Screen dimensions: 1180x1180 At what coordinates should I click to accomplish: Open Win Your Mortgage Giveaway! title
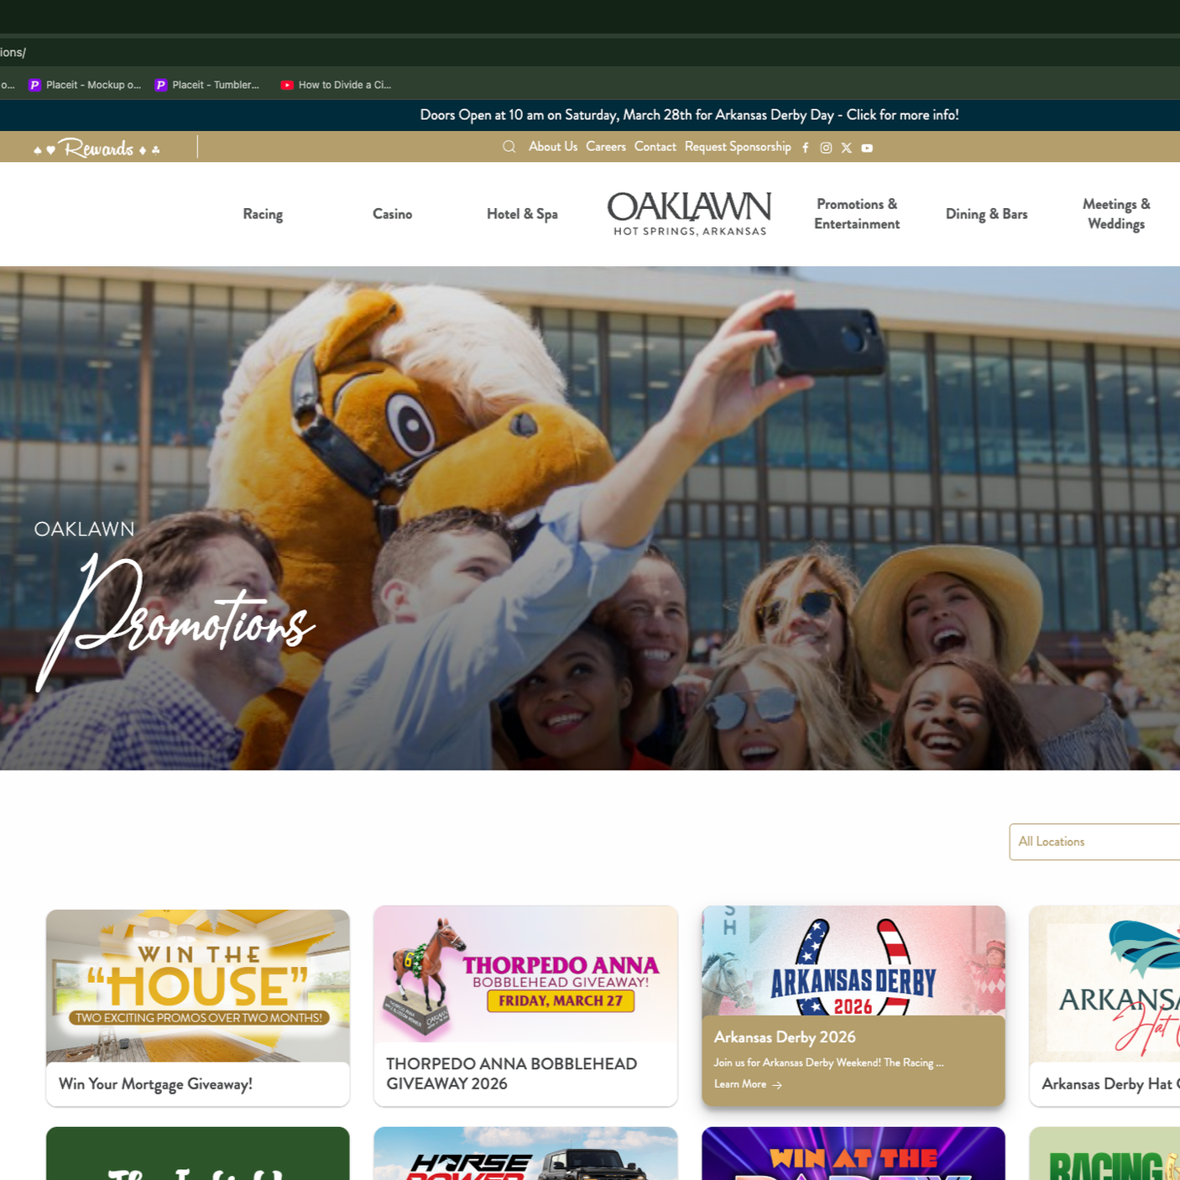tap(155, 1084)
